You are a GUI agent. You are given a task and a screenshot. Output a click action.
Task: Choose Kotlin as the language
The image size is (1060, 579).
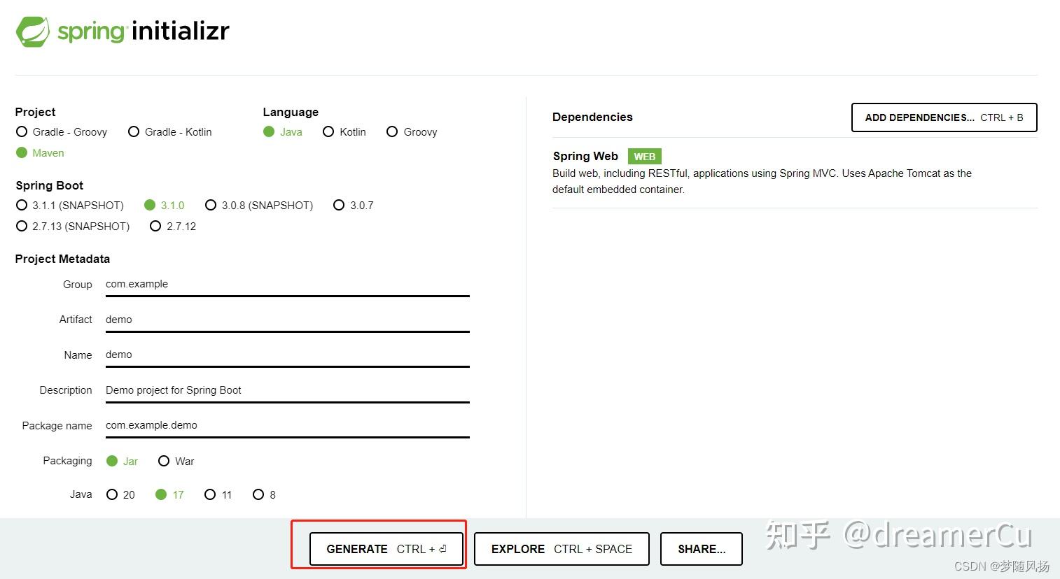tap(329, 131)
